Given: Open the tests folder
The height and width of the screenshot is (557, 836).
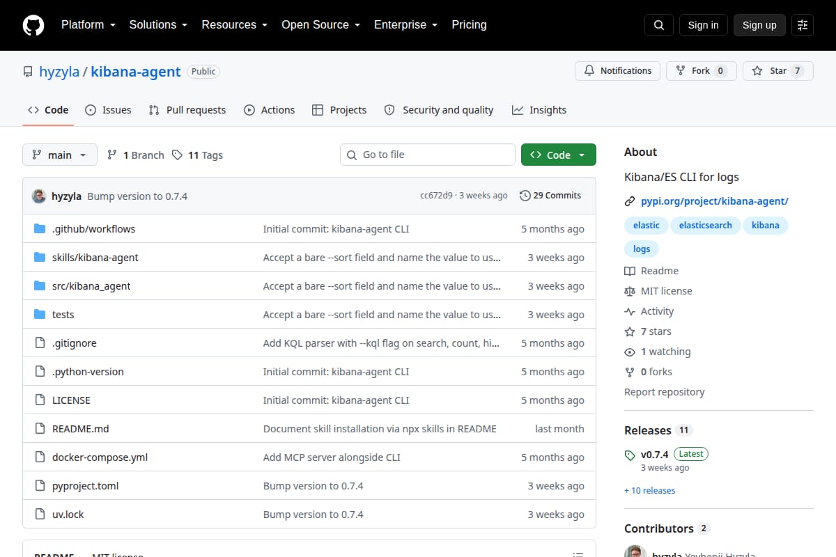Looking at the screenshot, I should click(x=63, y=315).
